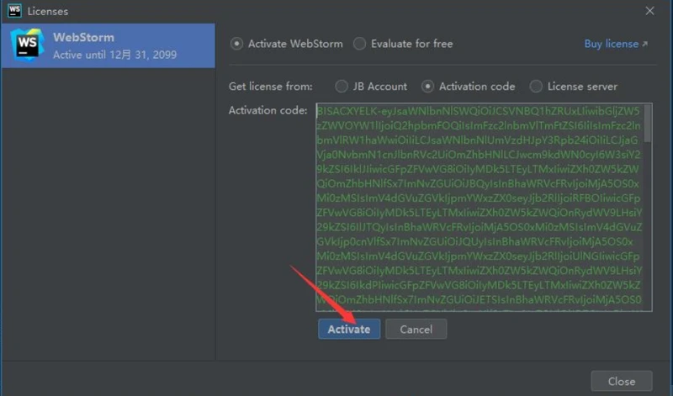The width and height of the screenshot is (673, 396).
Task: Dismiss the Licenses dialog with the X
Action: [649, 11]
